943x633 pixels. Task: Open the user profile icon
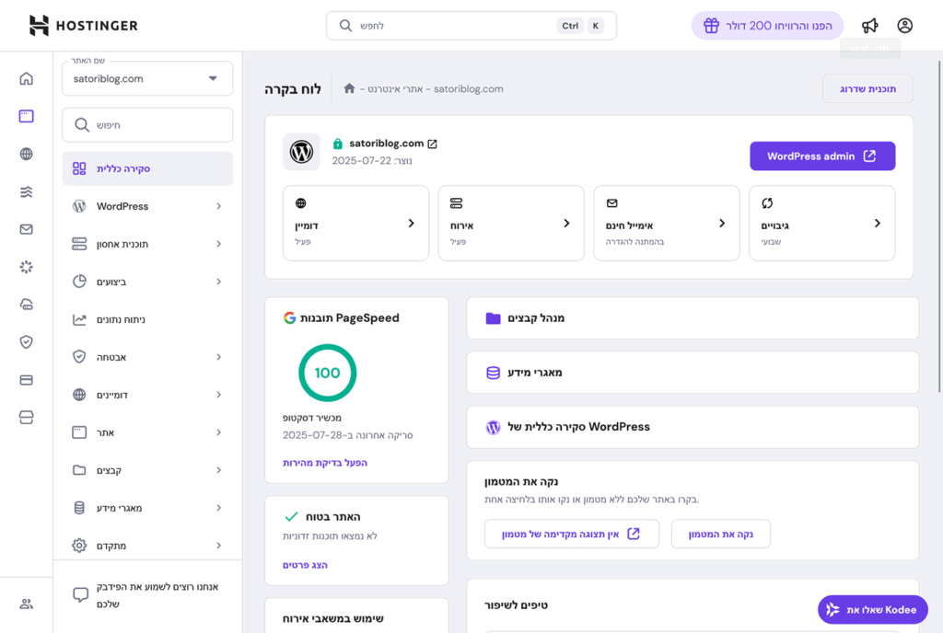point(904,25)
